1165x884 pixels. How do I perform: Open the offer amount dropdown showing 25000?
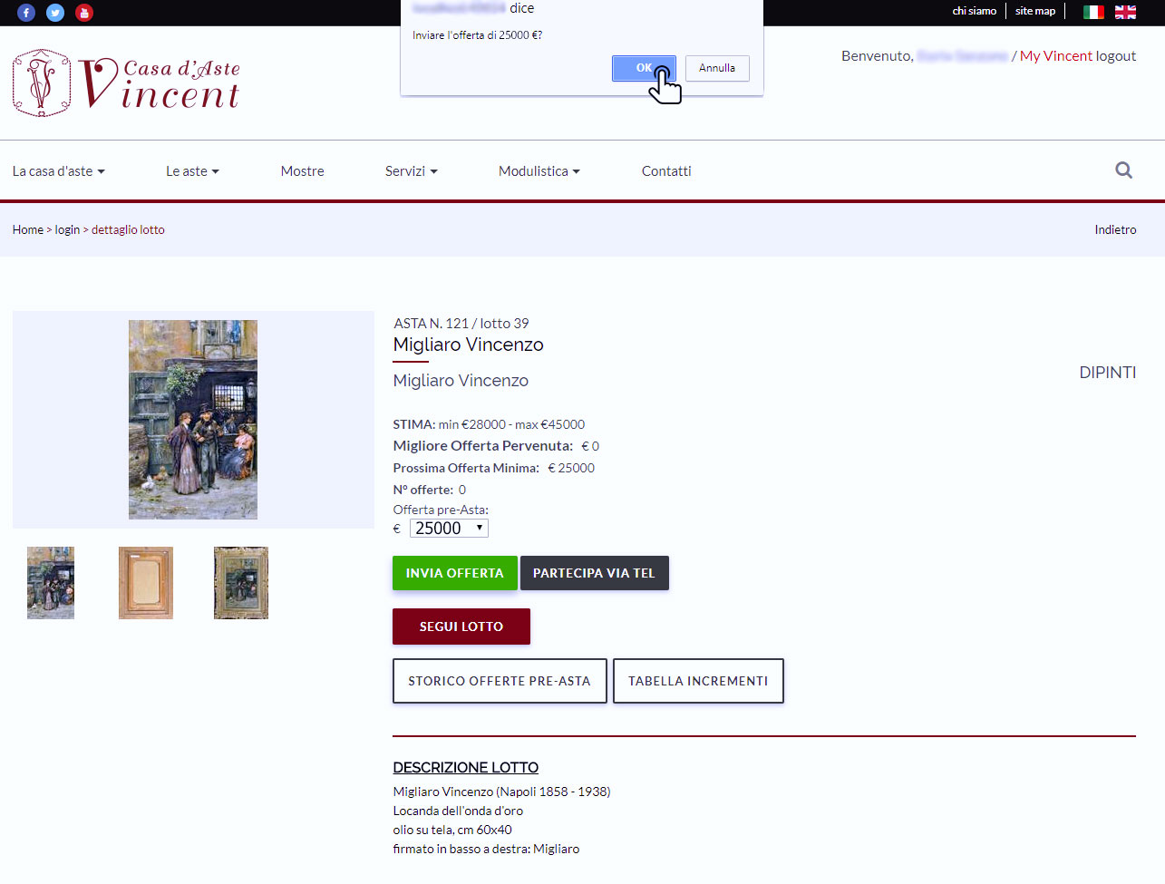449,529
